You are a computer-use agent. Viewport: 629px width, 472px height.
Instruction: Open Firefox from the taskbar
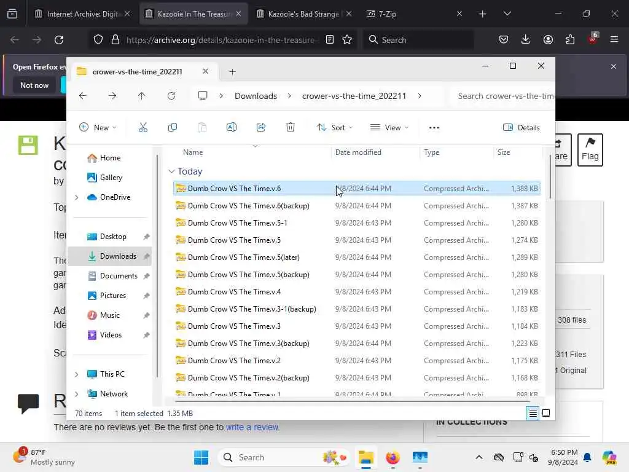coord(393,457)
